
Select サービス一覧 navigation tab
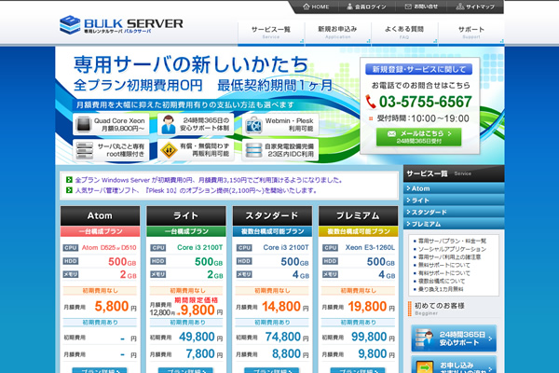pyautogui.click(x=271, y=32)
